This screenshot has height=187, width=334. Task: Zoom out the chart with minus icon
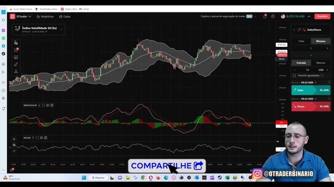point(14,151)
